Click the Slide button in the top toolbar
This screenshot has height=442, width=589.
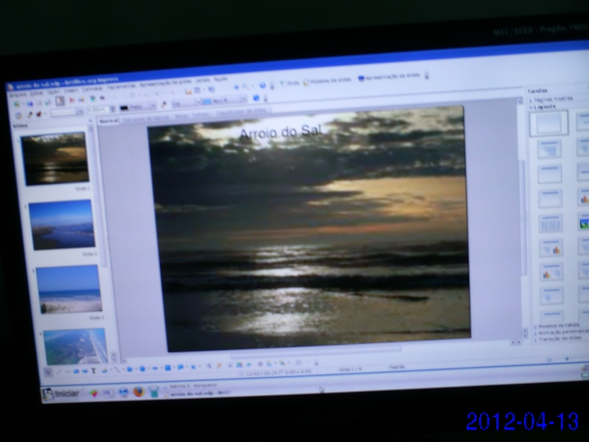[x=289, y=83]
